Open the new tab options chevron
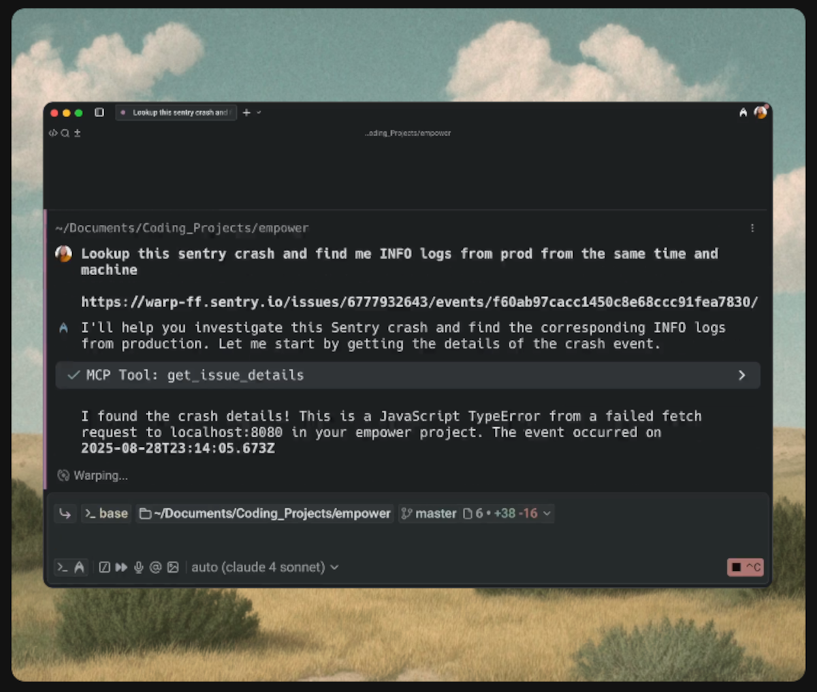 pyautogui.click(x=259, y=112)
